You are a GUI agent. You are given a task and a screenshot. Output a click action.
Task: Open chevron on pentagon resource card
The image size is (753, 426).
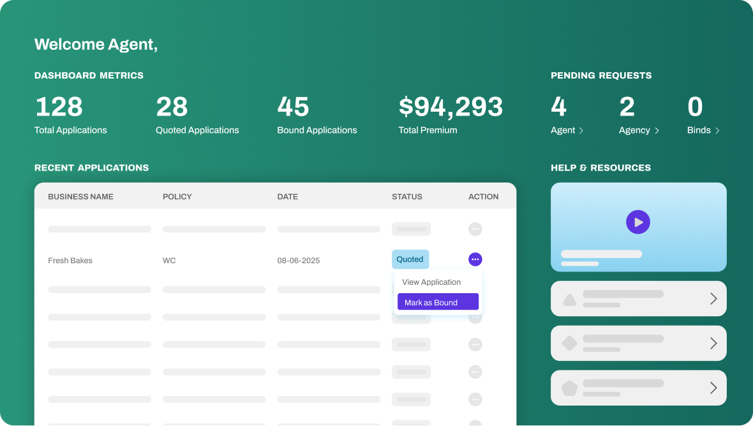(713, 388)
